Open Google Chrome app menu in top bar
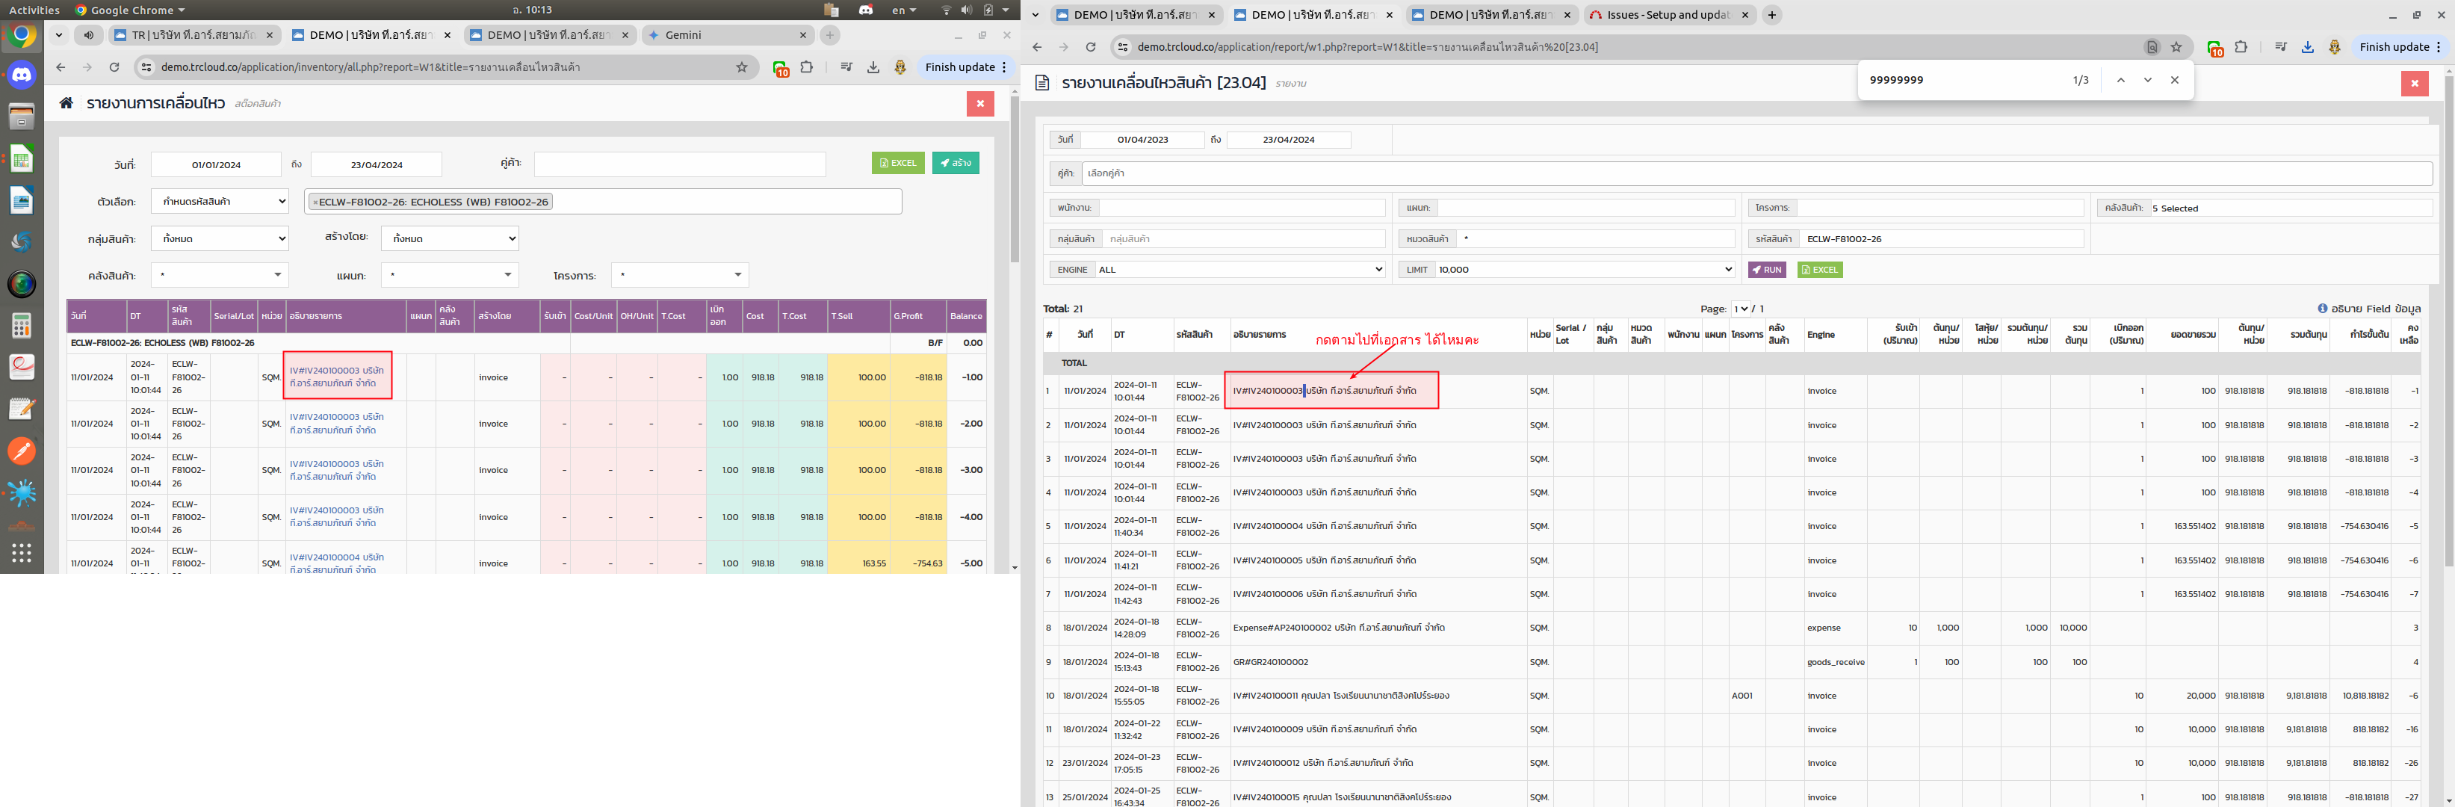2455x807 pixels. [131, 10]
